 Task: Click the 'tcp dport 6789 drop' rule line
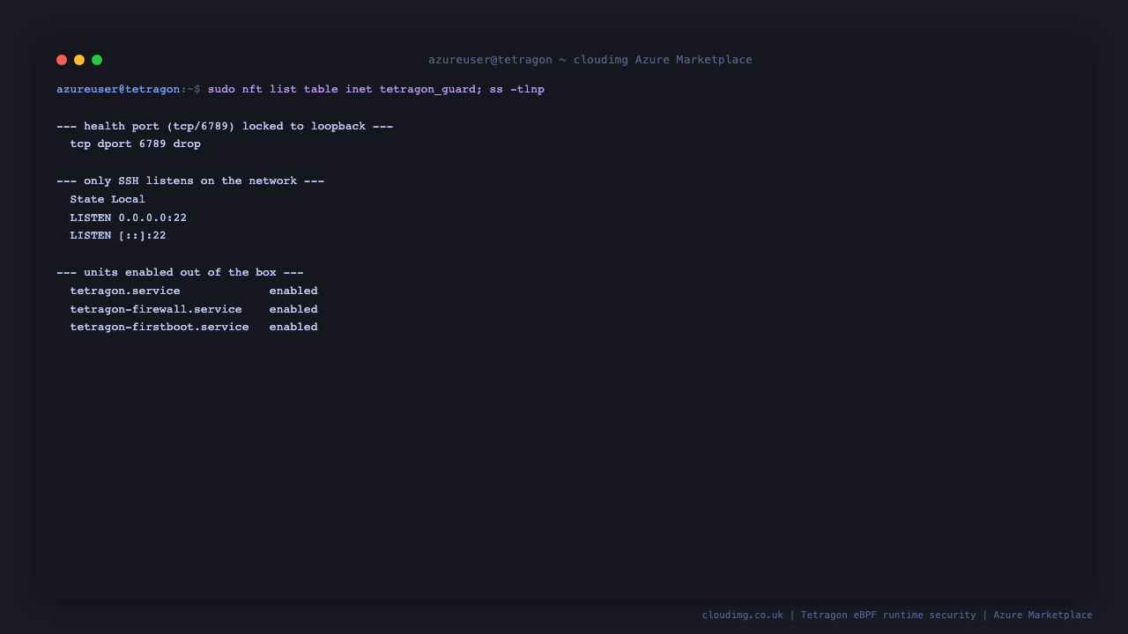[x=136, y=144]
